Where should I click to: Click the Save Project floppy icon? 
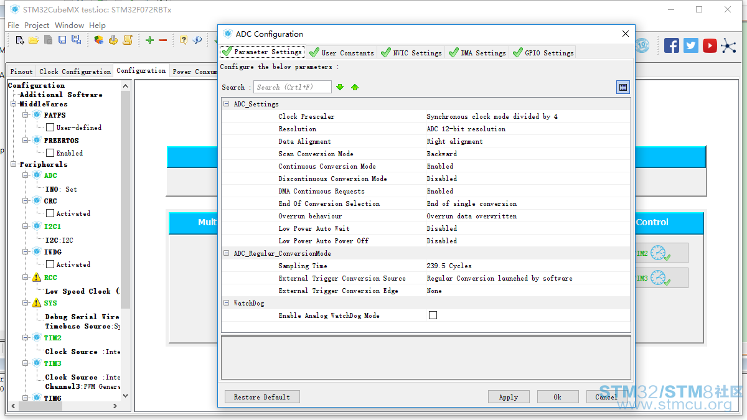point(62,40)
